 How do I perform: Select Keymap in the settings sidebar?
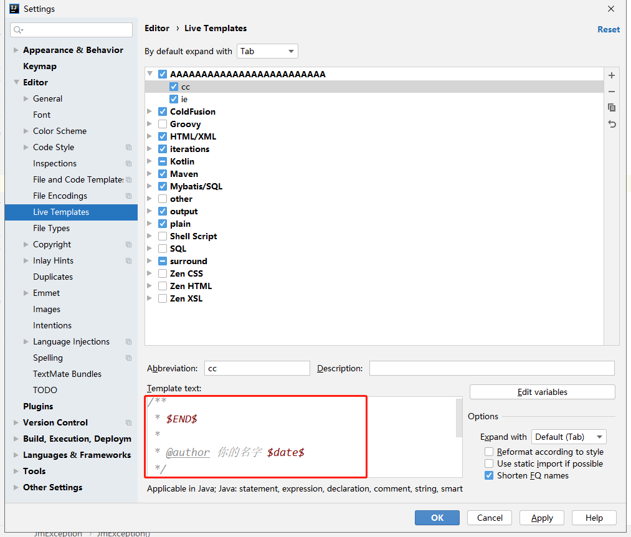pyautogui.click(x=39, y=66)
